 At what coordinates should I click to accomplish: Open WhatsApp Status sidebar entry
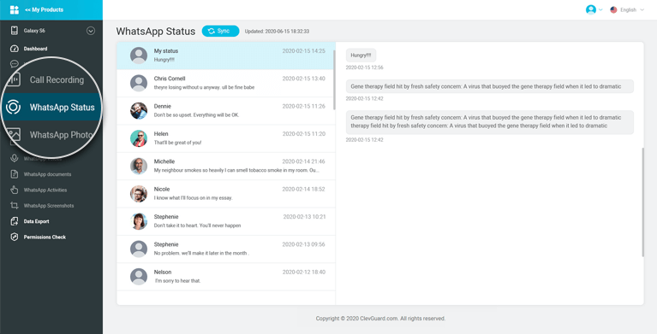[62, 107]
